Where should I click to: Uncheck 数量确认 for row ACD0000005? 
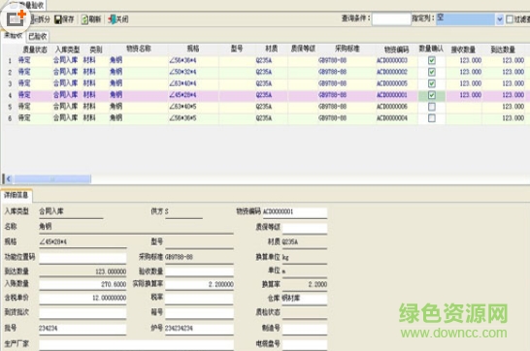click(432, 83)
